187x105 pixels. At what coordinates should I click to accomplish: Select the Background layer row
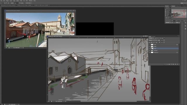click(x=164, y=52)
